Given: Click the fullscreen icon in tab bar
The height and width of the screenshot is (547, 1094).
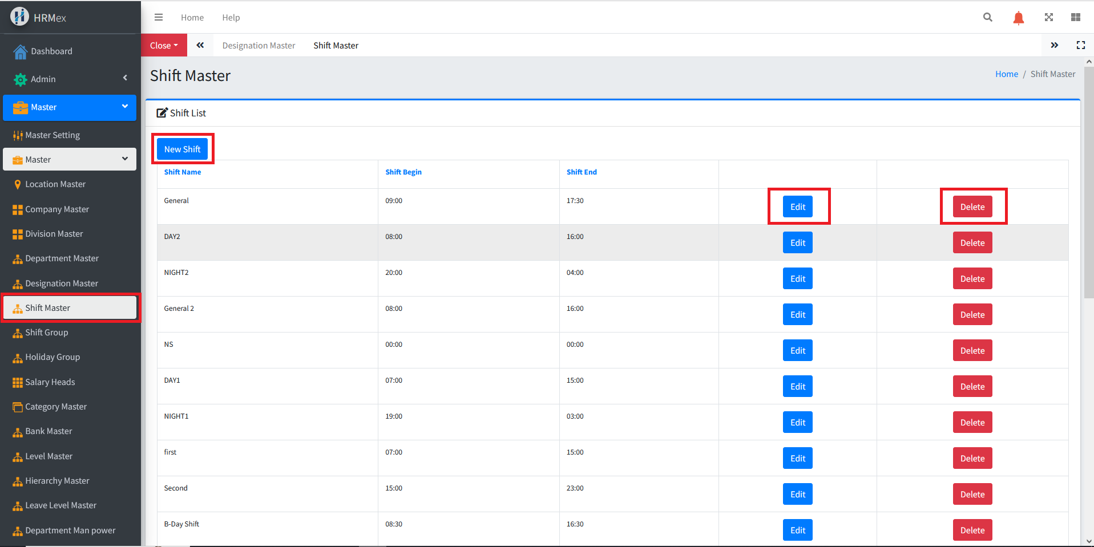Looking at the screenshot, I should pyautogui.click(x=1080, y=45).
